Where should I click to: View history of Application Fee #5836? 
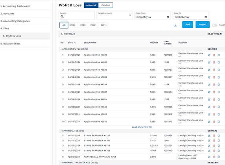pyautogui.click(x=219, y=70)
